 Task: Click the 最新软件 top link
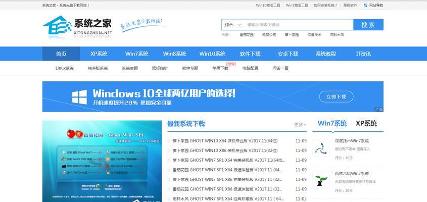pyautogui.click(x=350, y=5)
